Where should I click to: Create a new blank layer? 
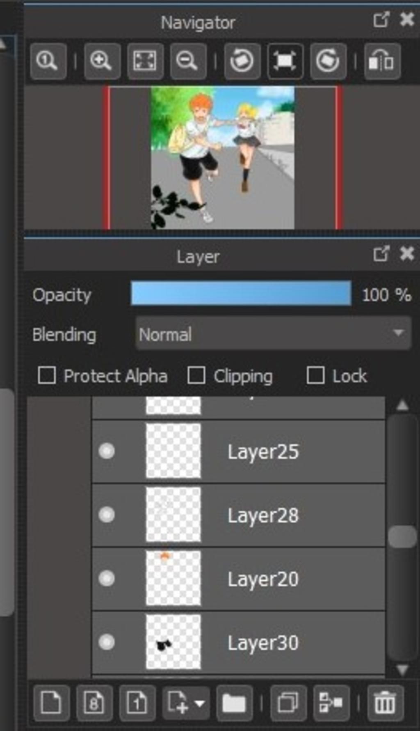click(51, 703)
